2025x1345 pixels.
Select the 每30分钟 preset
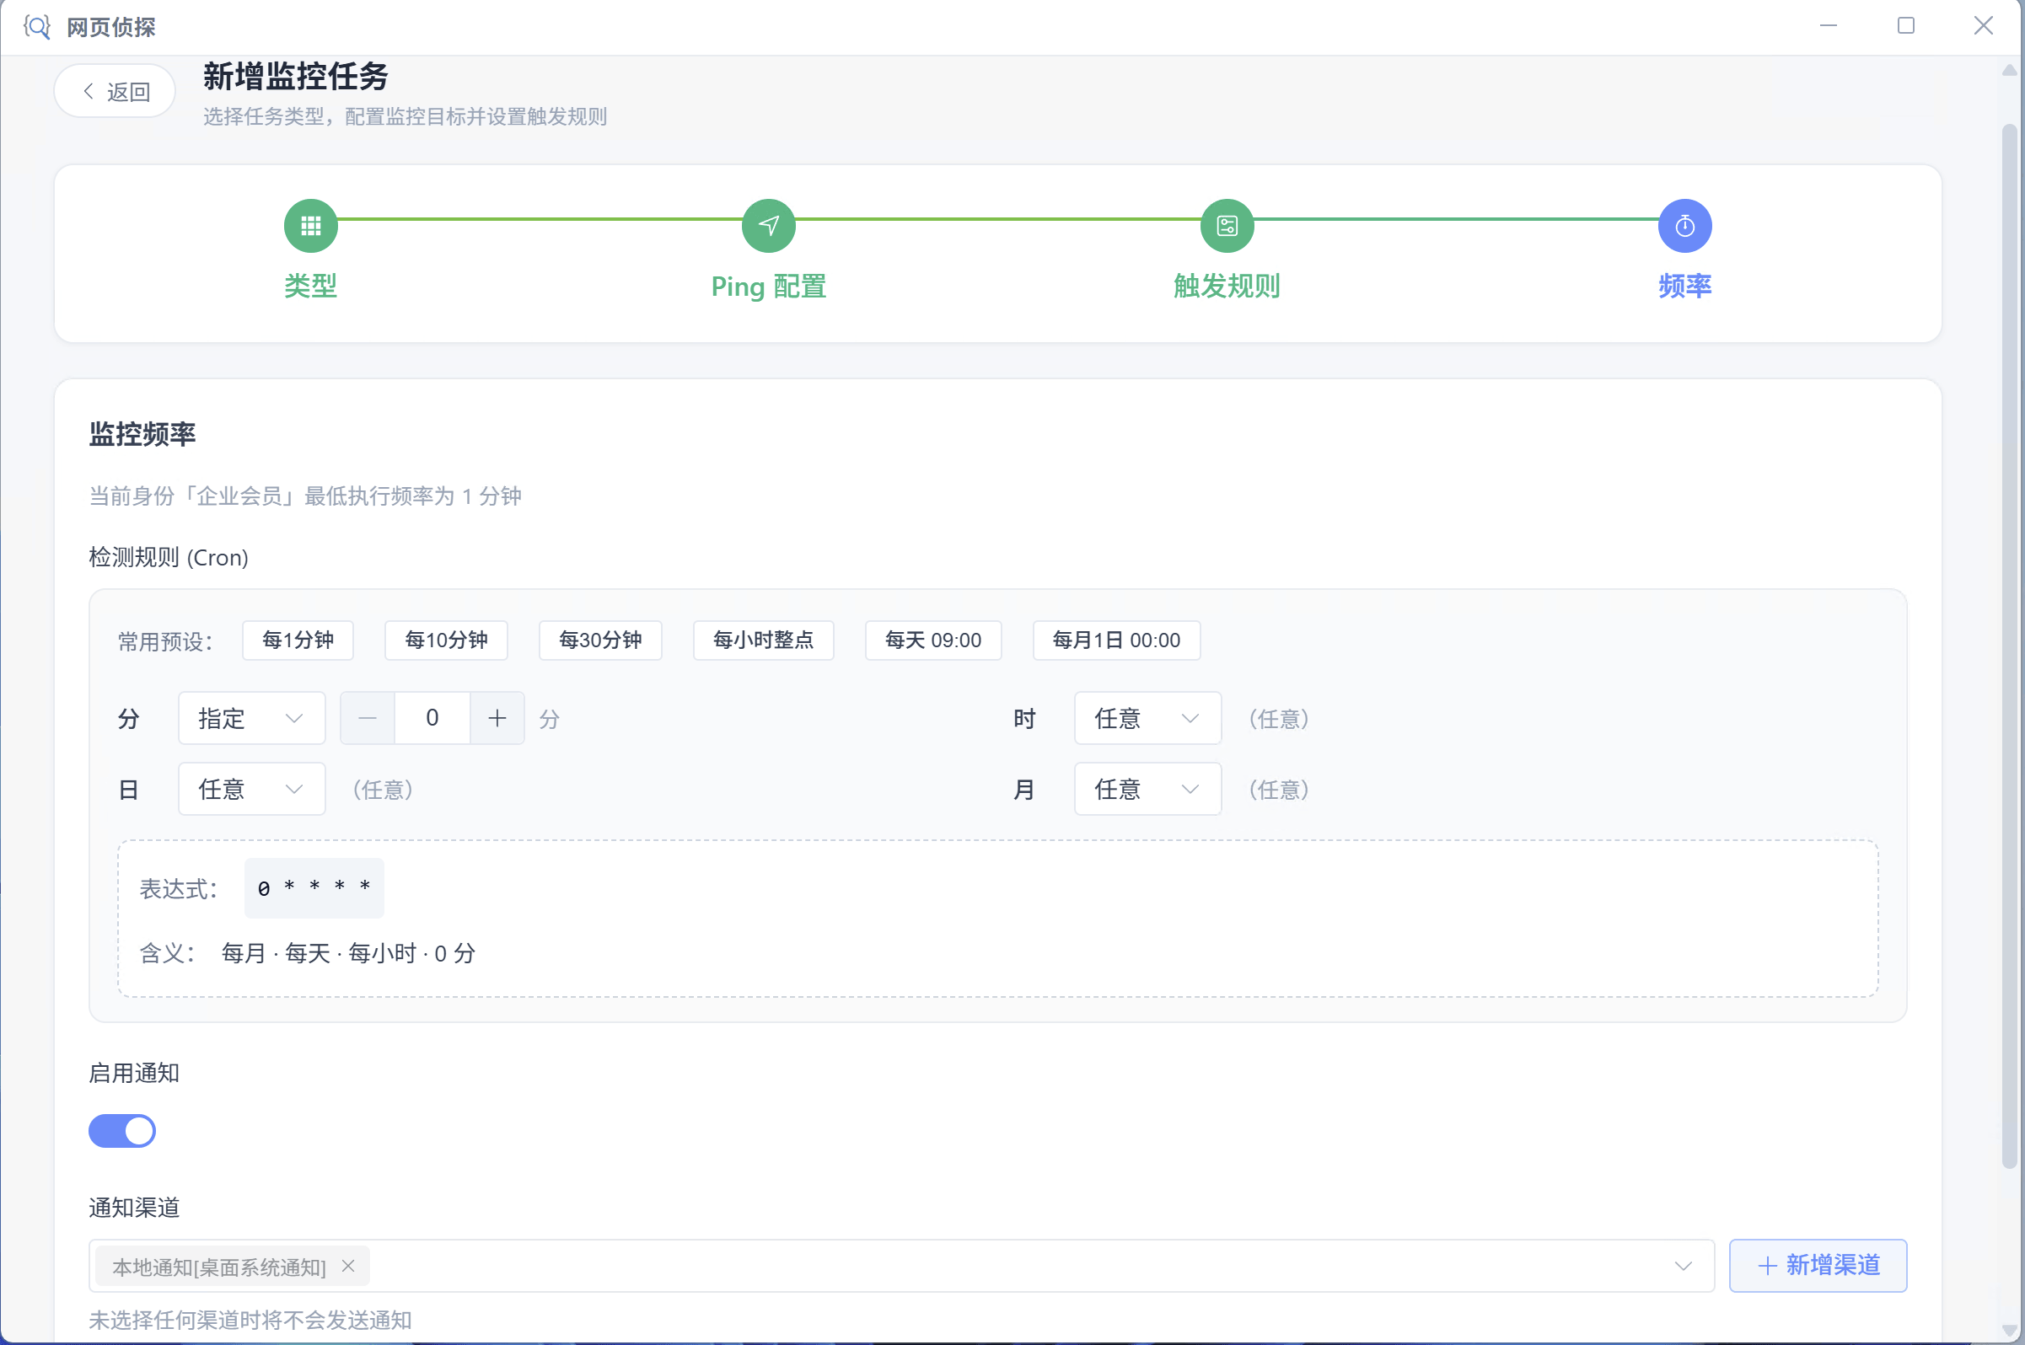click(x=600, y=640)
